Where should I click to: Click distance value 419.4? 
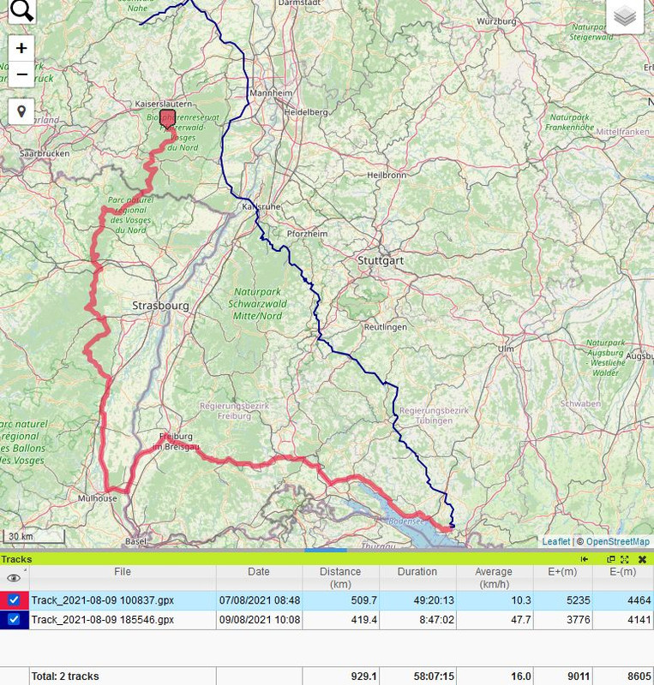(364, 619)
